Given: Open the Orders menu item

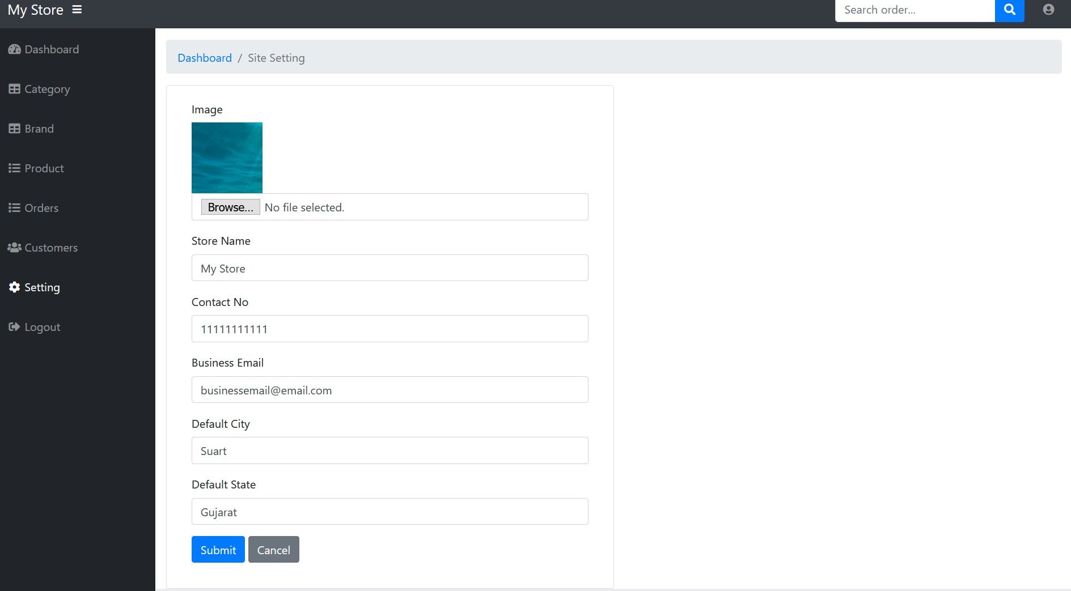Looking at the screenshot, I should tap(41, 208).
